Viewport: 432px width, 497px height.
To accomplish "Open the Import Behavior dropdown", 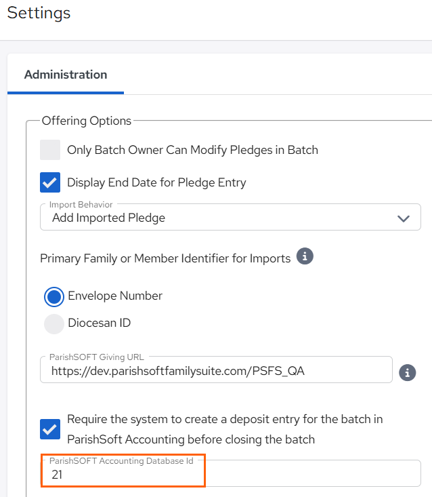I will pyautogui.click(x=230, y=217).
